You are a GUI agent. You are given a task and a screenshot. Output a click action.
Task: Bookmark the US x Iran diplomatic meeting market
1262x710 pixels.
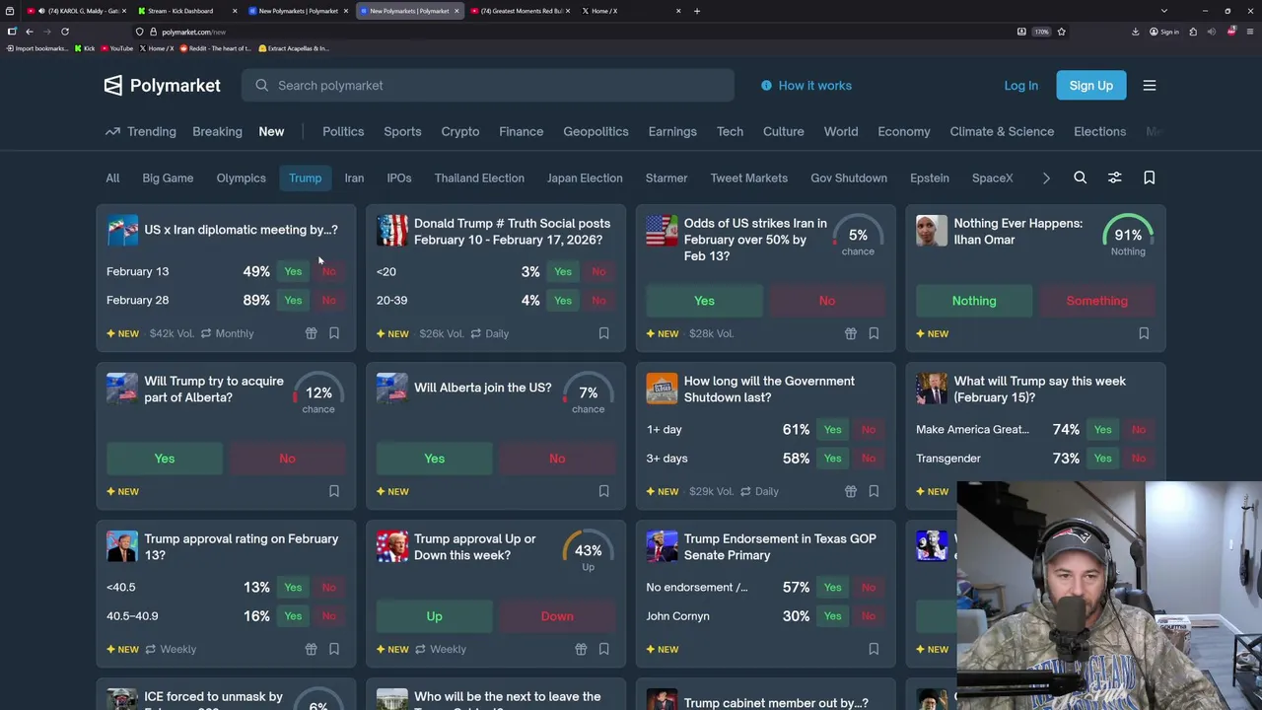[x=334, y=333]
